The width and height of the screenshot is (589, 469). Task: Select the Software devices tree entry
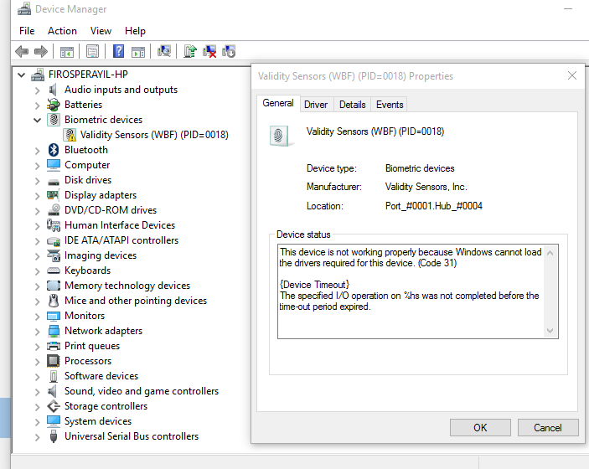click(x=101, y=376)
